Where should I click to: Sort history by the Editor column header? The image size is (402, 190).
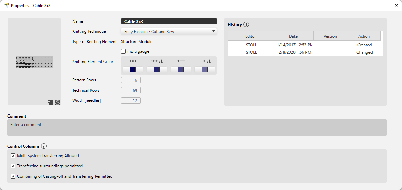(250, 36)
